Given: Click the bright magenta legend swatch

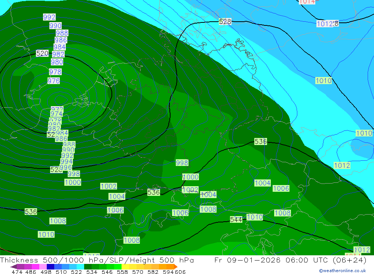Looking at the screenshot, I should point(35,267).
